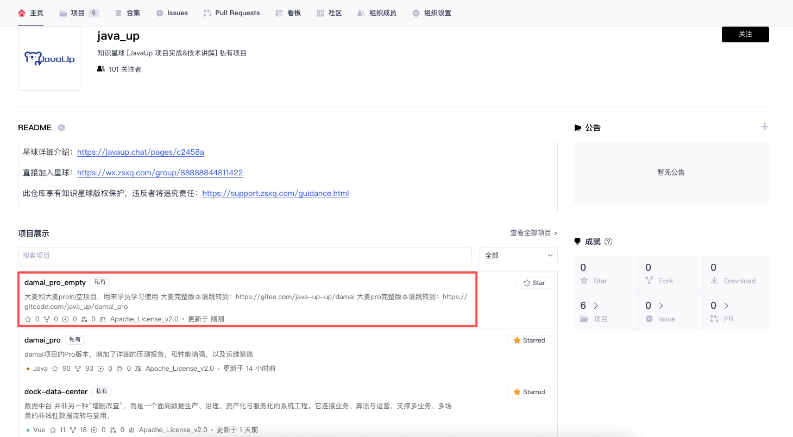Click the Fork achievement icon

coord(649,281)
